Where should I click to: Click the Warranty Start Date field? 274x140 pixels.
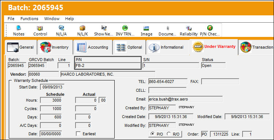[52, 87]
